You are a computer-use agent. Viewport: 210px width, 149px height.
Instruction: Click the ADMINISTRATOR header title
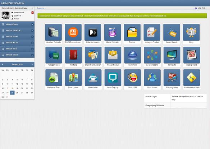pyautogui.click(x=13, y=3)
